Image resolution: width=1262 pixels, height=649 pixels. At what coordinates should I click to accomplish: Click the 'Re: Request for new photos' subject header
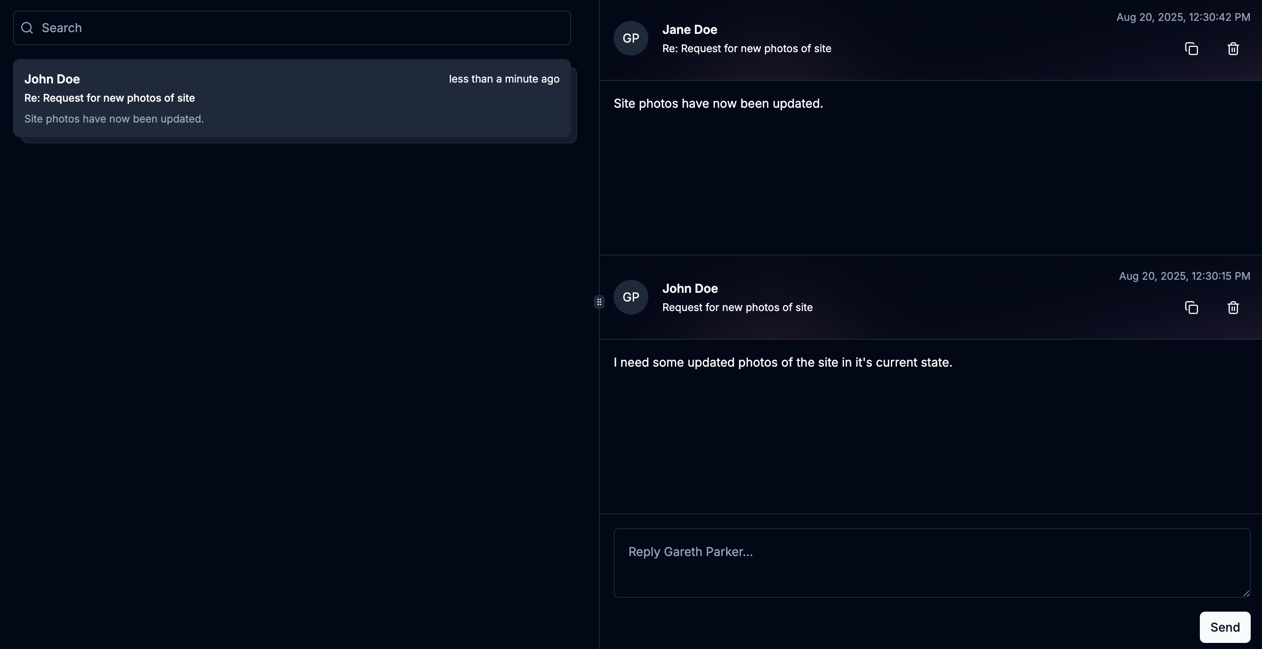tap(747, 49)
